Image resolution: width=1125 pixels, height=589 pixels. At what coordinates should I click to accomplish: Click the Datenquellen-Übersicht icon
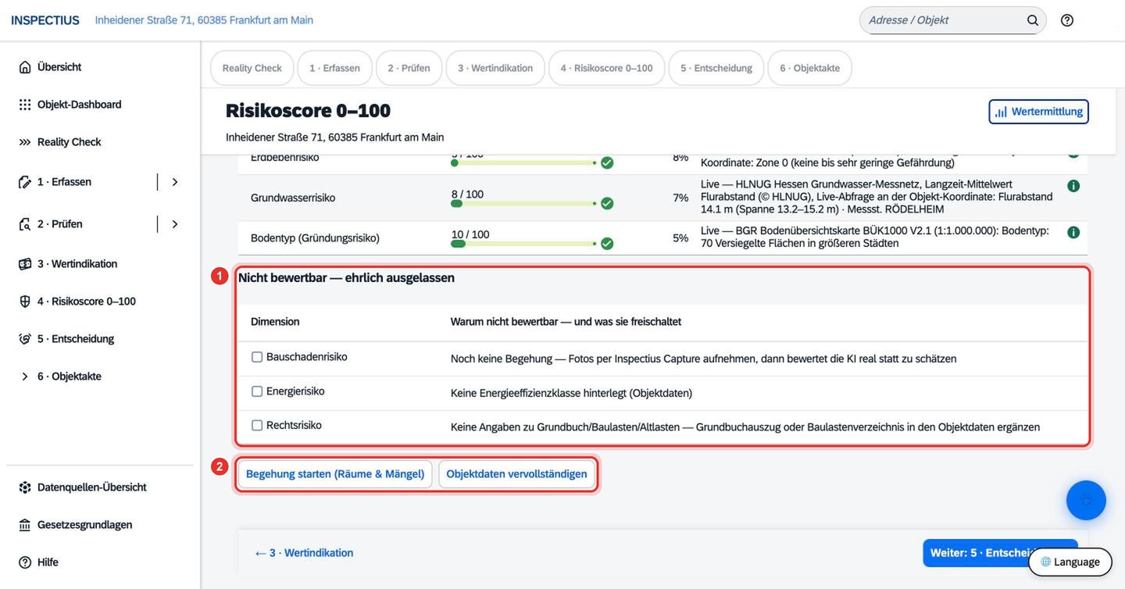(x=25, y=487)
